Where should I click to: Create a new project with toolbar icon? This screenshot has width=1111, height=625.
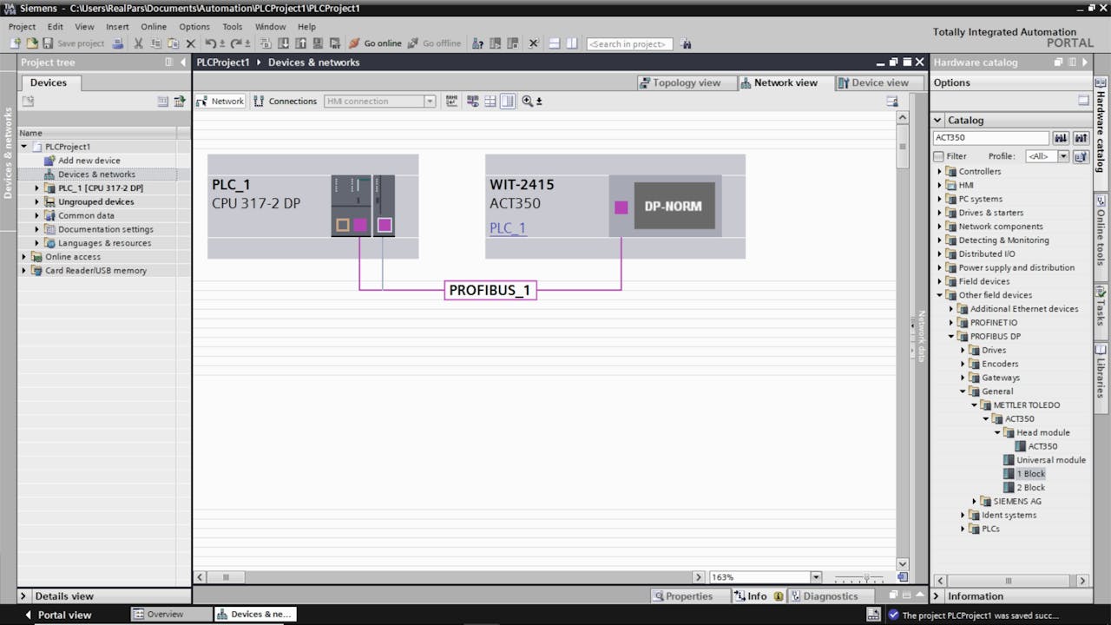point(15,43)
